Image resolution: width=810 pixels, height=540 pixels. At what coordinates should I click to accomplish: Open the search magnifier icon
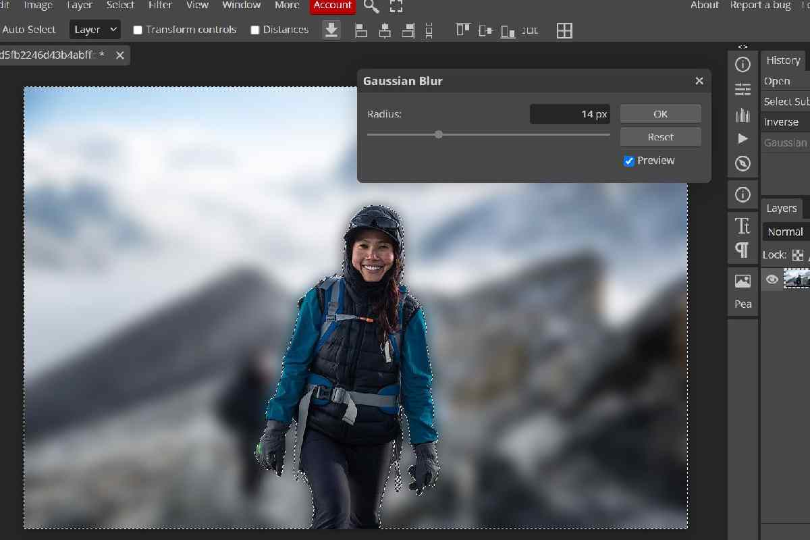tap(371, 6)
